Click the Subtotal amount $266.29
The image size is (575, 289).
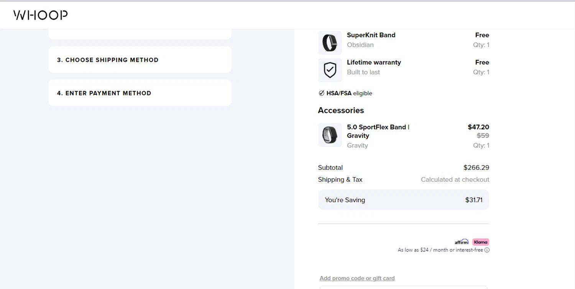476,167
